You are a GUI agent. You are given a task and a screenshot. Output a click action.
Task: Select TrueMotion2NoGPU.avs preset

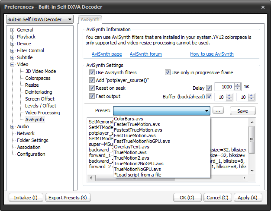coord(162,164)
